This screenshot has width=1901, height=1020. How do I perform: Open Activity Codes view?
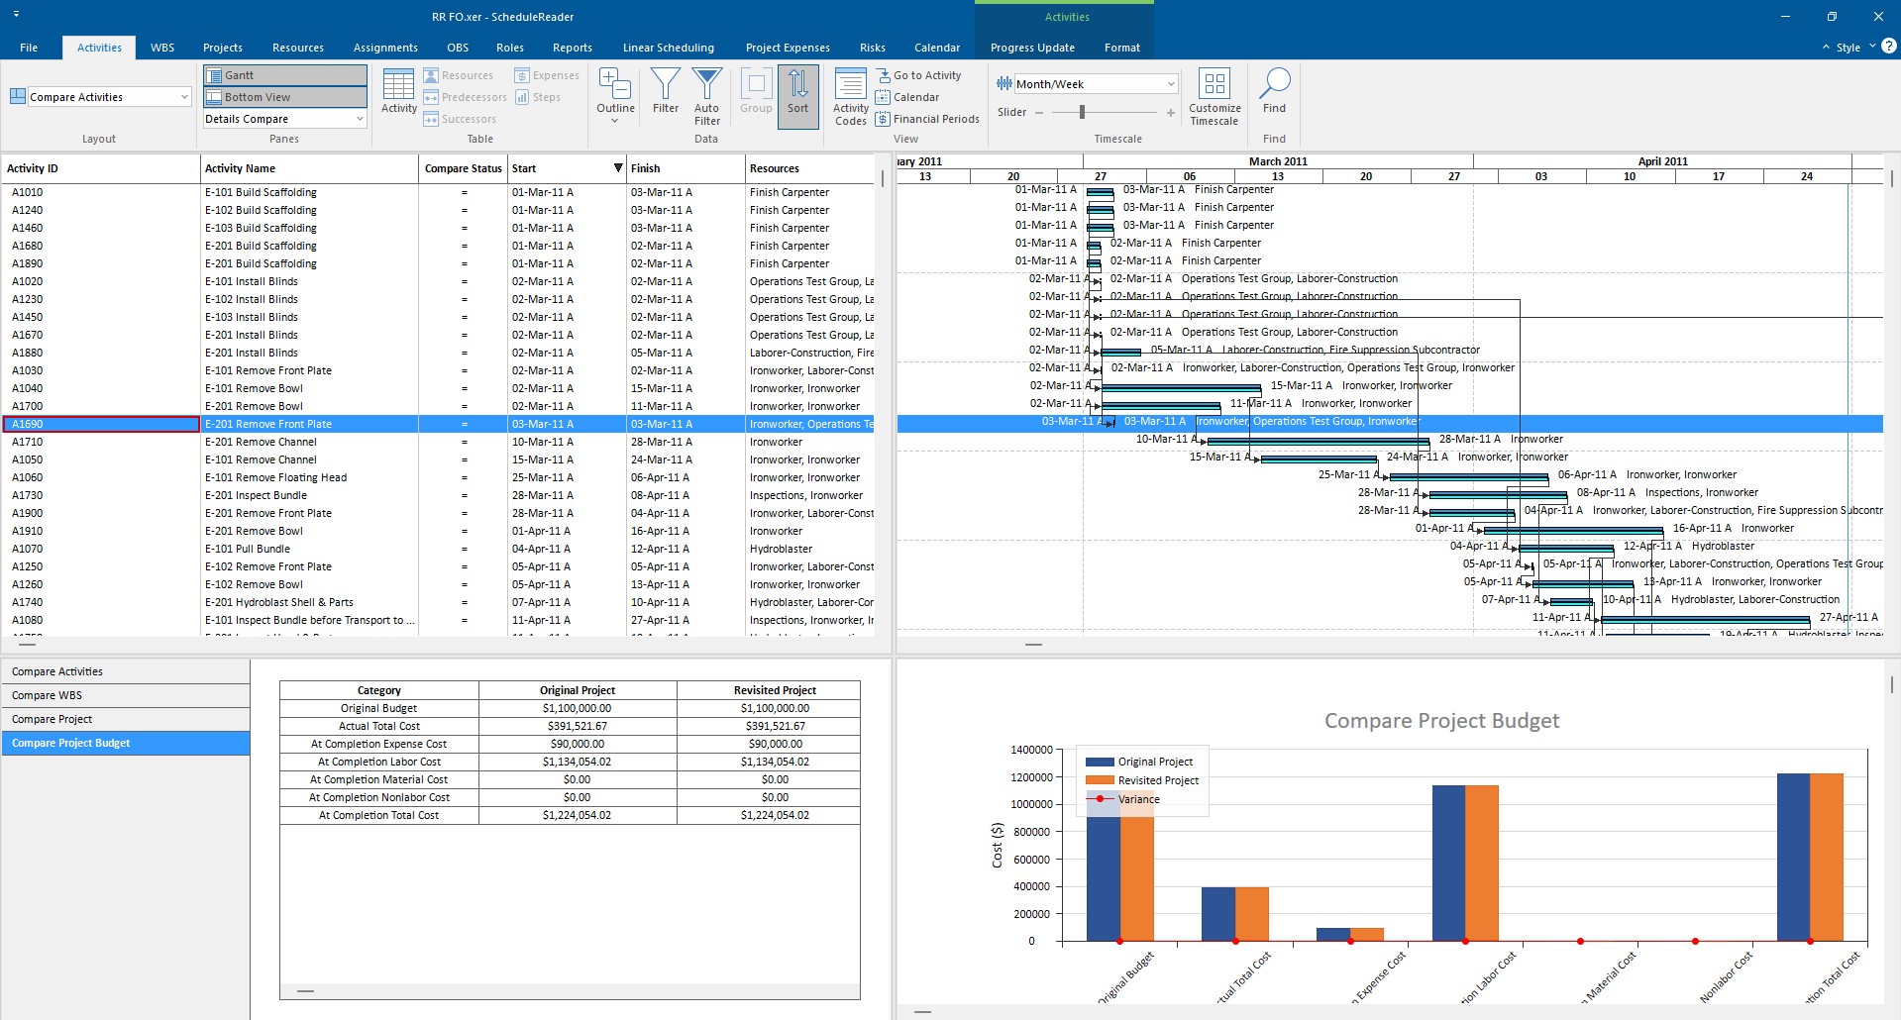coord(851,96)
